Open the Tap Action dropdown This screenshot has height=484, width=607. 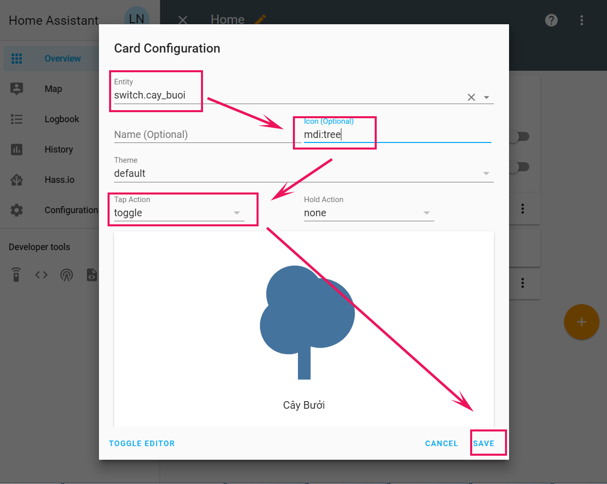(x=179, y=213)
